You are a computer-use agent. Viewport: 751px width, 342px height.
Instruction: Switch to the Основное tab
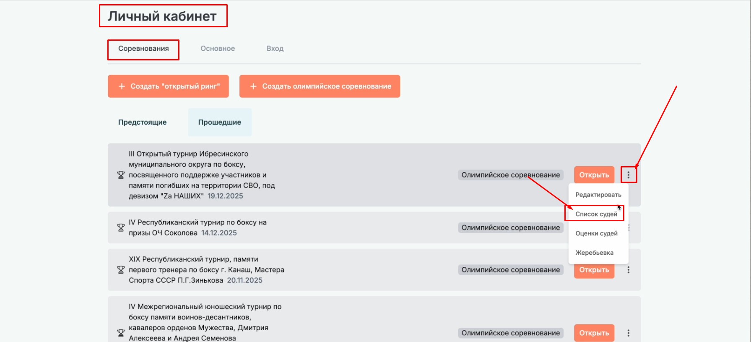click(218, 49)
